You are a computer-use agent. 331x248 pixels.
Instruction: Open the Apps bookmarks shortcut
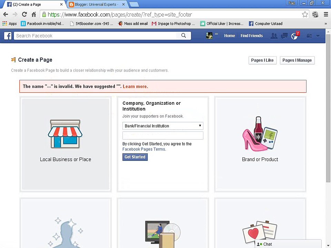pyautogui.click(x=10, y=24)
